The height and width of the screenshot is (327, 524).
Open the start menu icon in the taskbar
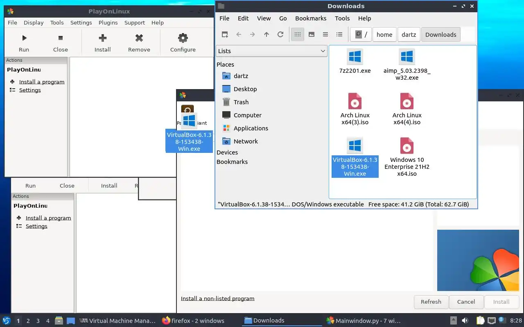pos(7,320)
